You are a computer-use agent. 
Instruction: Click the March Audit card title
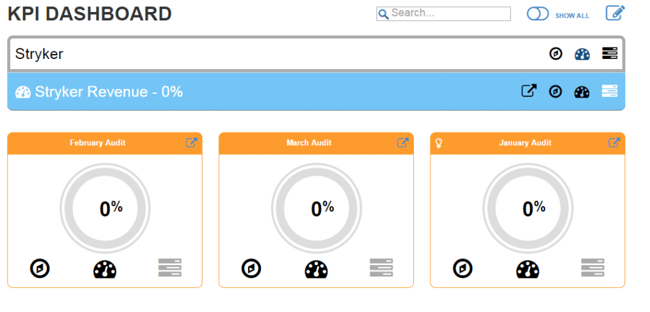(309, 143)
